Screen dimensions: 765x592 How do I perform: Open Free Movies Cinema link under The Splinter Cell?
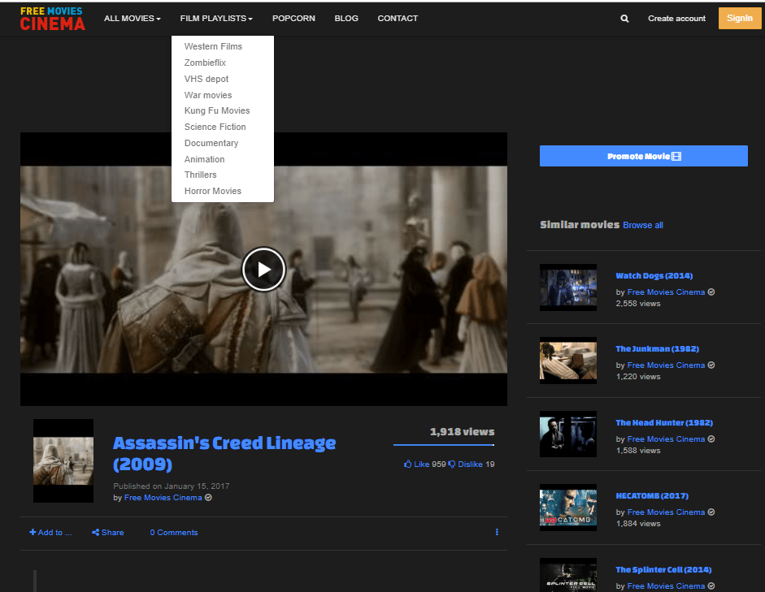[x=666, y=586]
